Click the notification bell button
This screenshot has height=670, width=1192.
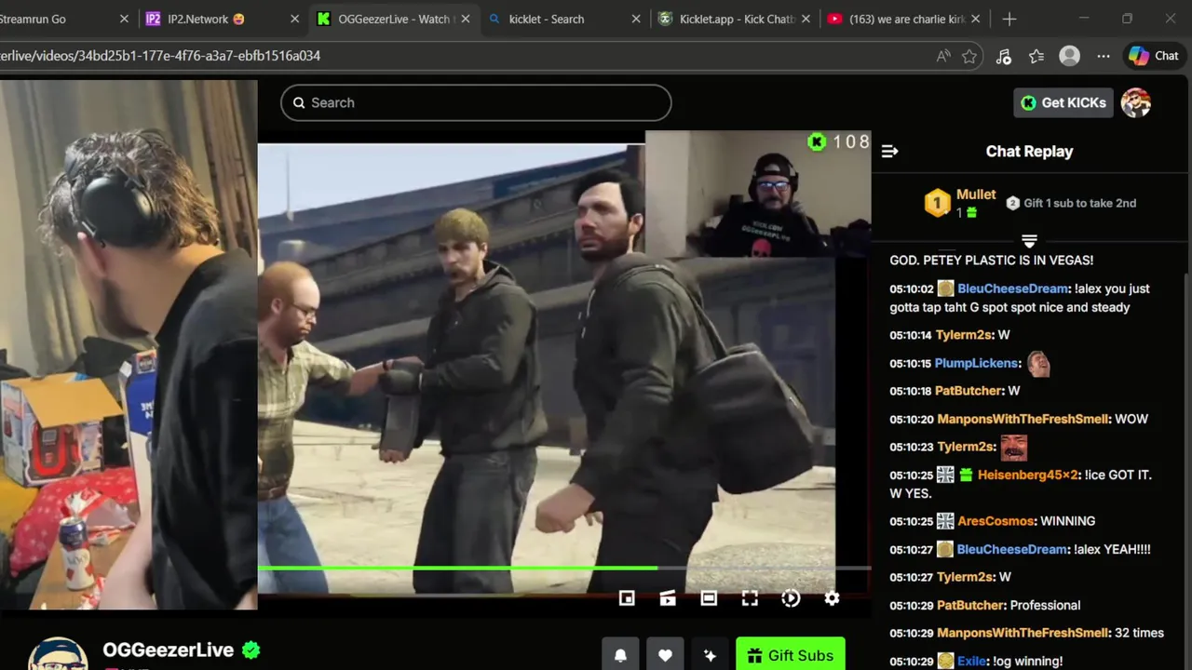tap(620, 655)
